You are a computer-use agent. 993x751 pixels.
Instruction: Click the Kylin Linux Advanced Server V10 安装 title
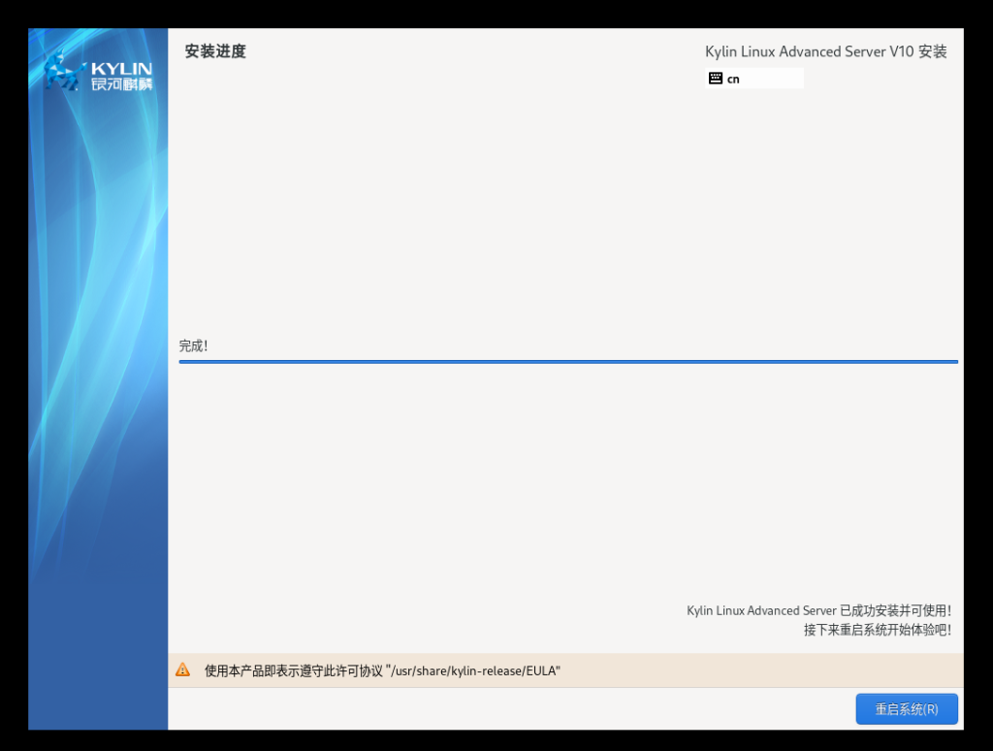coord(826,51)
